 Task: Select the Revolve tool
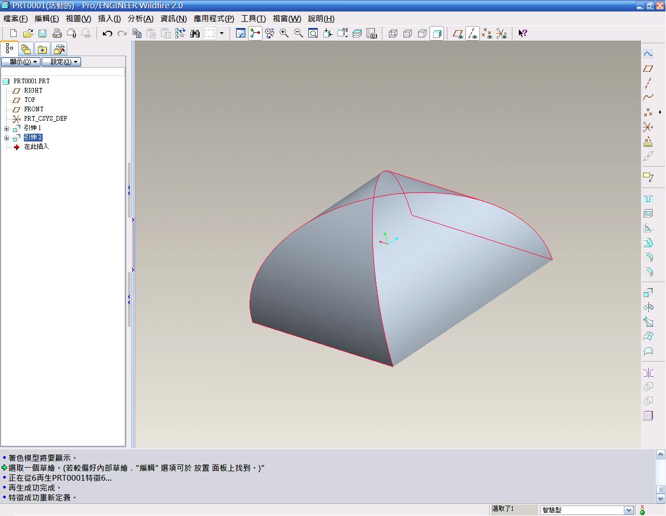[648, 307]
